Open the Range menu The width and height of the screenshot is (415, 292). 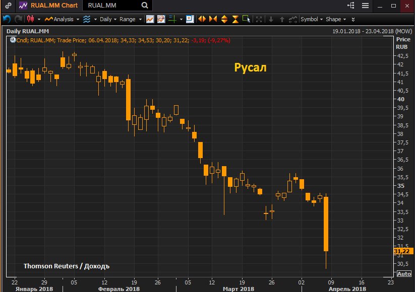[x=127, y=19]
